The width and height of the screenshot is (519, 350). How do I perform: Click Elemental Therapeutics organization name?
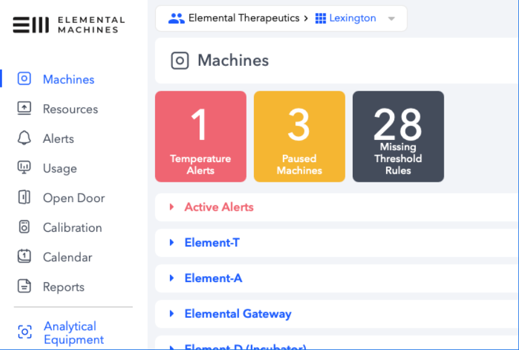(x=244, y=18)
